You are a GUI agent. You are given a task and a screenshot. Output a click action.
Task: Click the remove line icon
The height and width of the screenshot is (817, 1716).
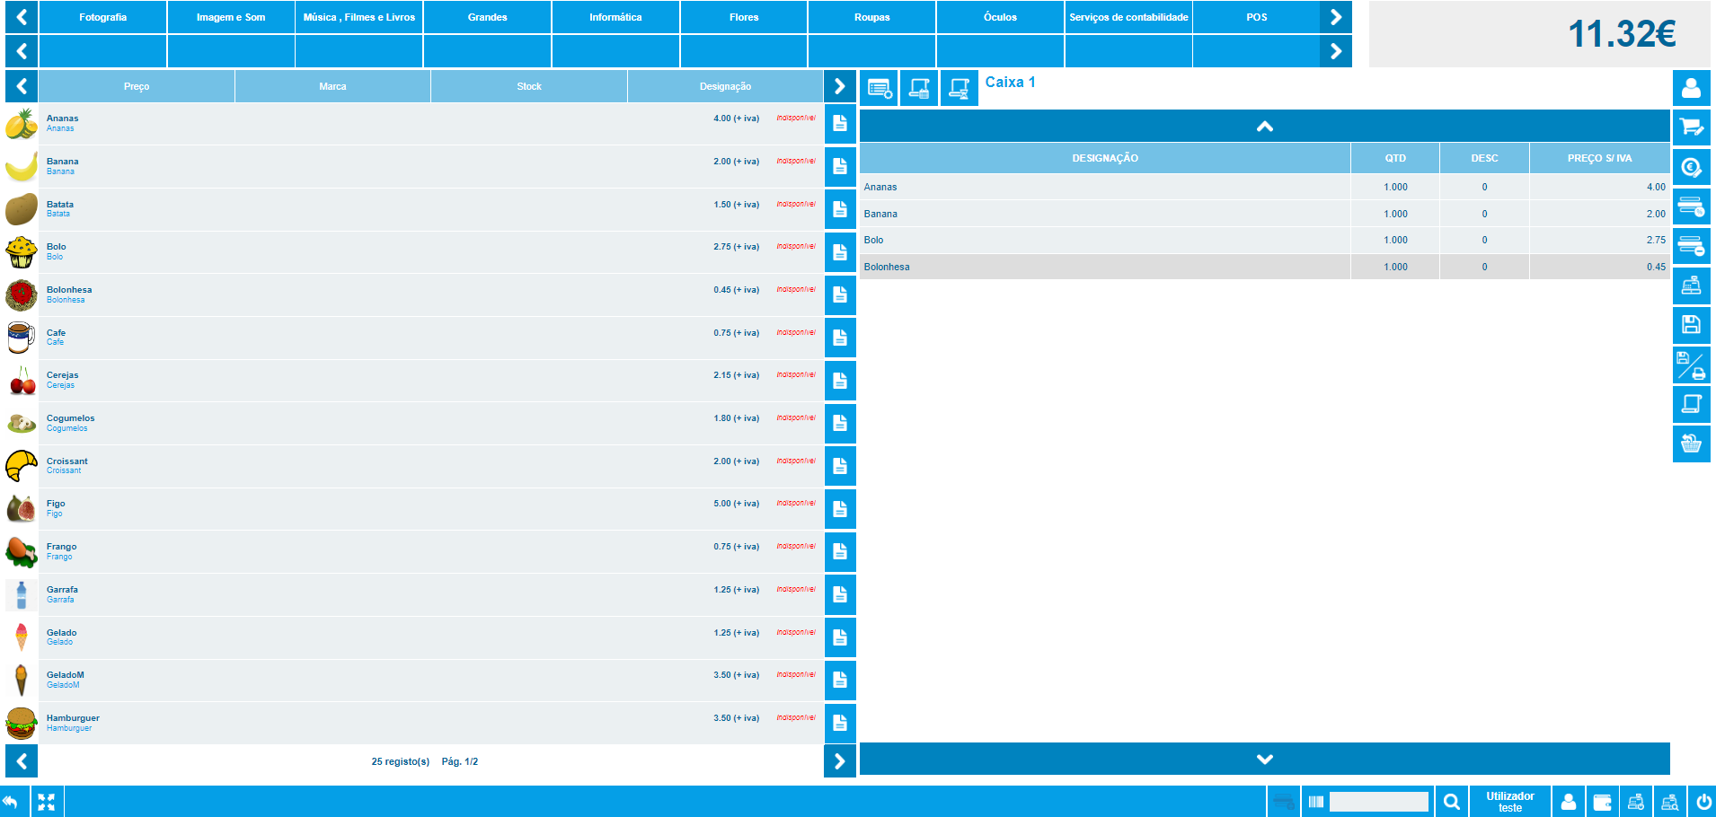[1691, 246]
